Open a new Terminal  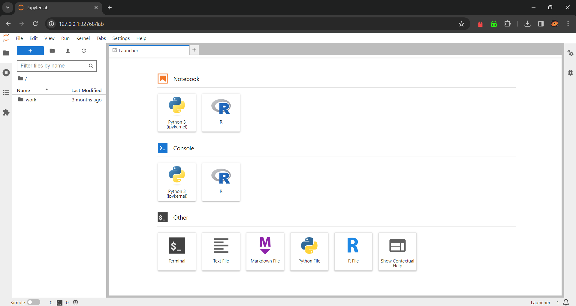click(x=177, y=251)
